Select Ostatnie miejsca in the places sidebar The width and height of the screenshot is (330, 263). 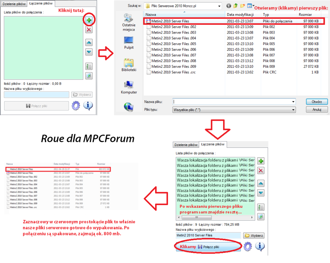coord(129,22)
